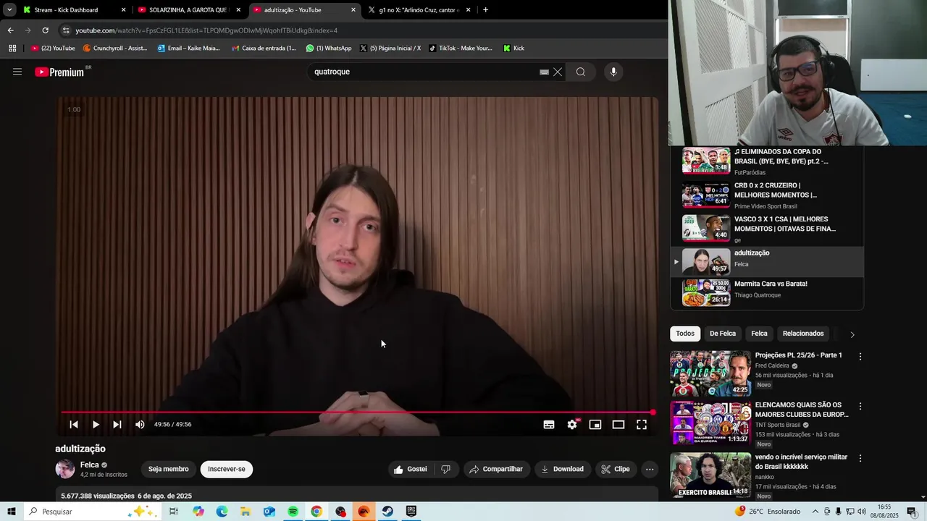Show hidden system tray icons
The height and width of the screenshot is (521, 927).
(x=815, y=512)
